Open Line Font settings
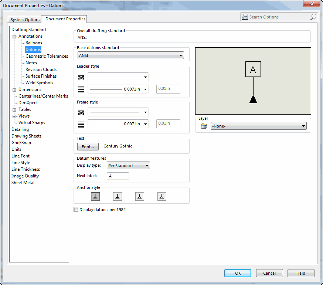 (21, 156)
